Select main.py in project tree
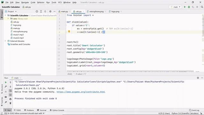Image resolution: width=204 pixels, height=115 pixels. point(17,28)
